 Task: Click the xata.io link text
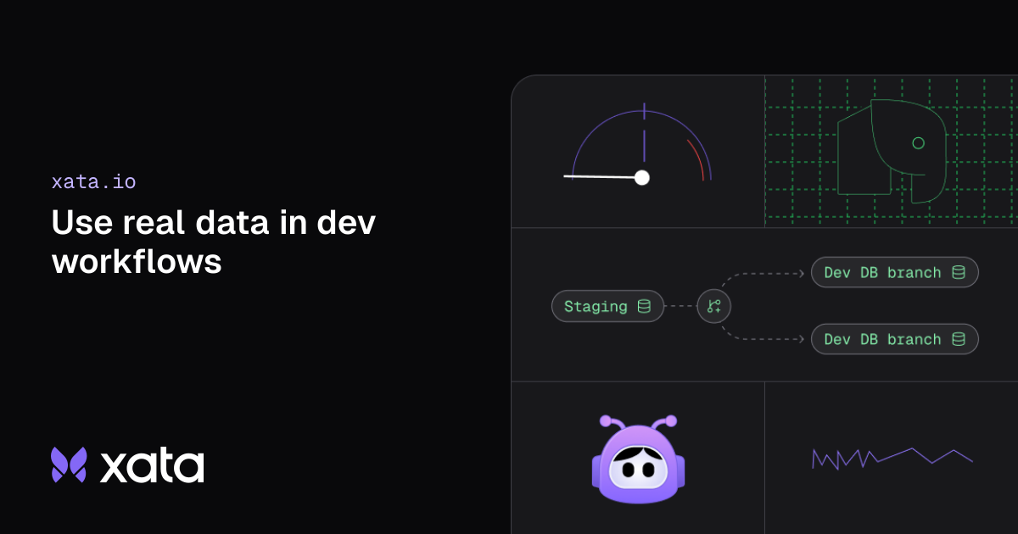(93, 181)
